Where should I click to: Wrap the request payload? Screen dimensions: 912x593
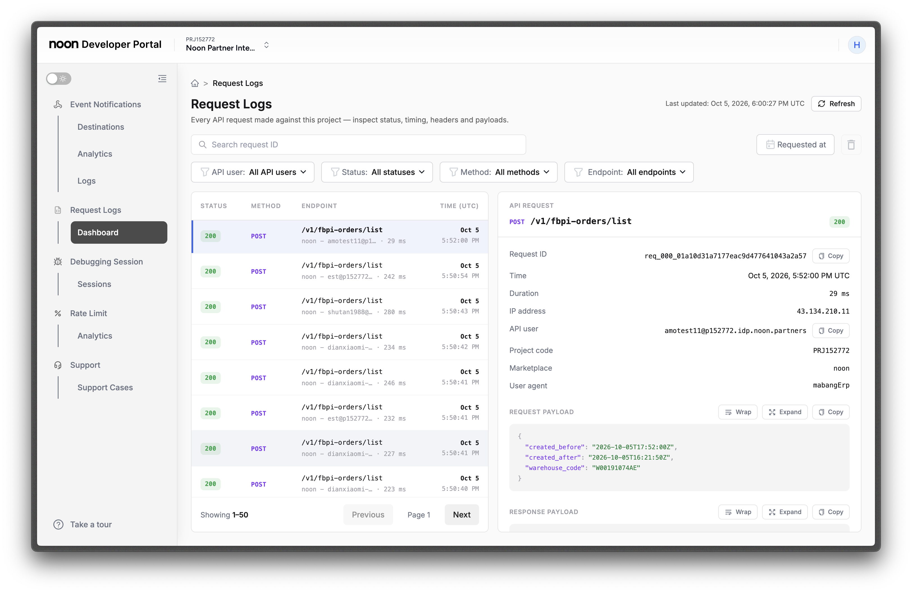738,412
